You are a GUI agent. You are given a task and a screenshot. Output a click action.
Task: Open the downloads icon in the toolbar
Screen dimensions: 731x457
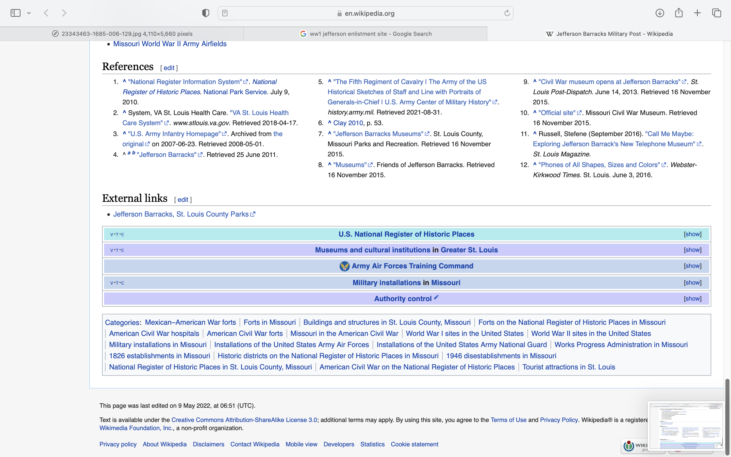coord(659,13)
